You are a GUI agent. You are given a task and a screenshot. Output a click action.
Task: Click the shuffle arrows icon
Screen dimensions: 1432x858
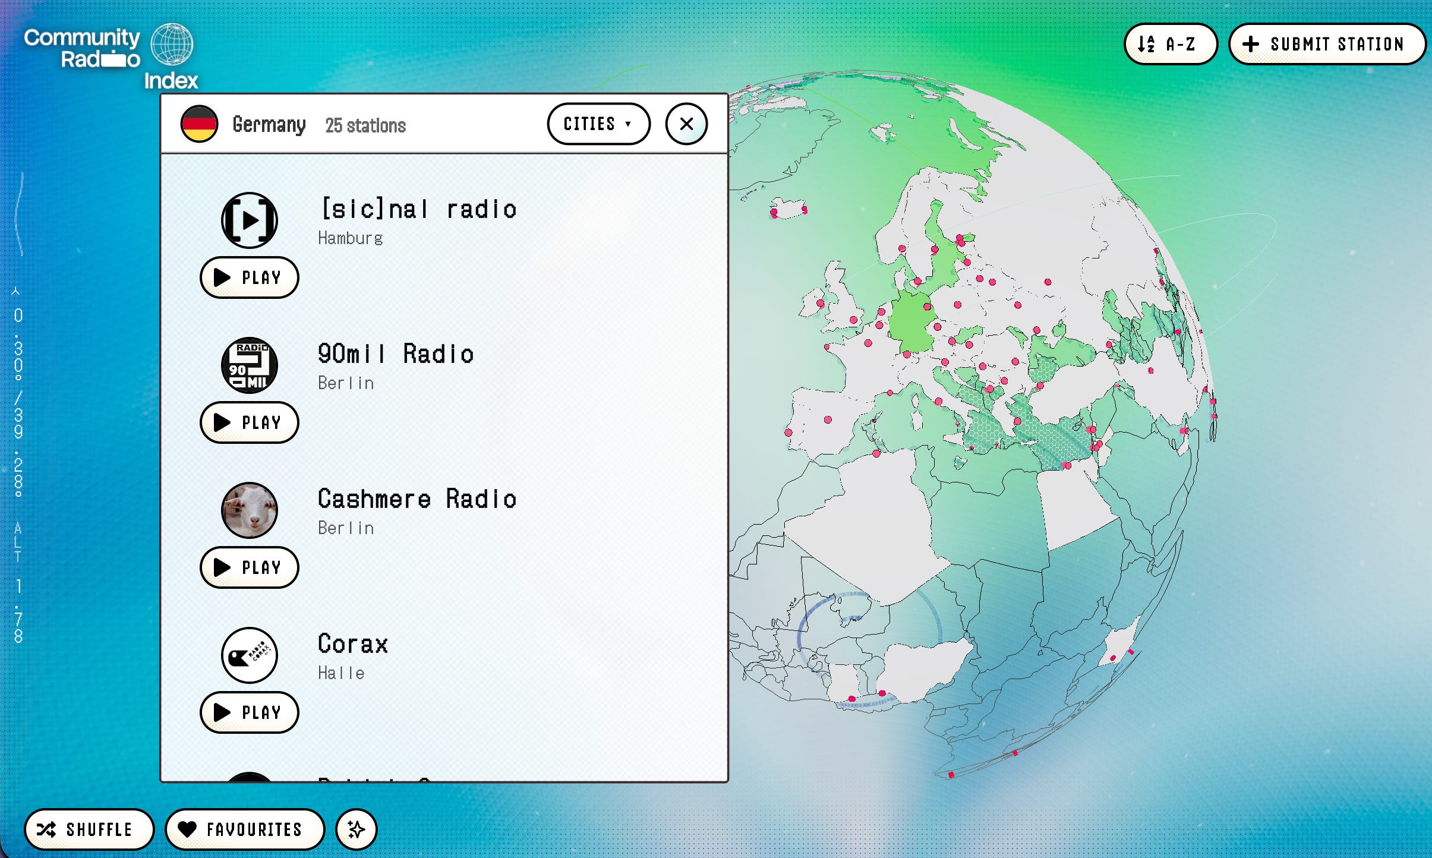point(46,829)
